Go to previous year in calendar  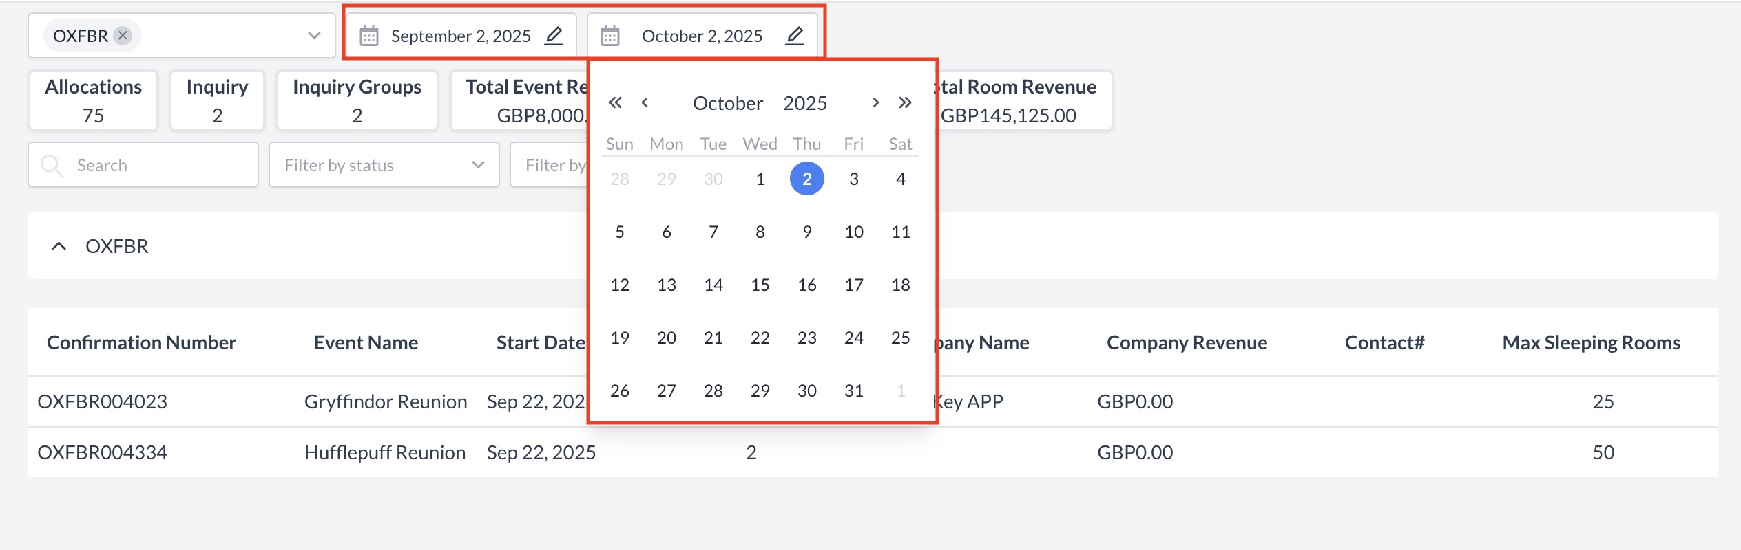click(x=615, y=103)
